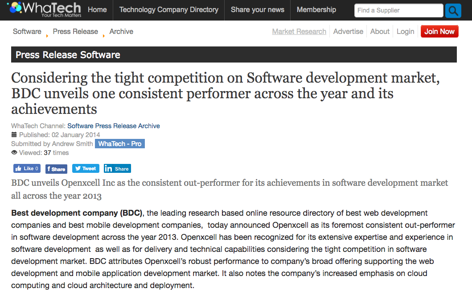Screen dimensions: 472x297
Task: Share the article on LinkedIn
Action: (117, 168)
